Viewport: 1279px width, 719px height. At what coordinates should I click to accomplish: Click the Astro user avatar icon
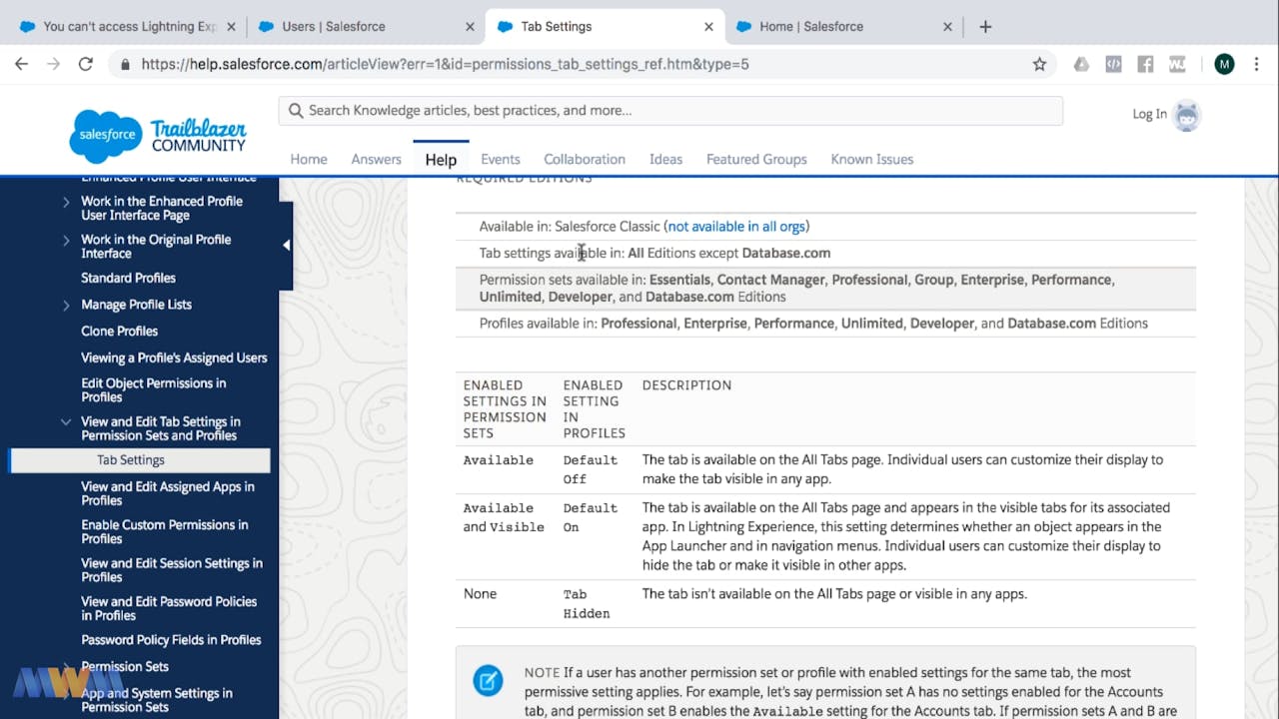pos(1187,115)
